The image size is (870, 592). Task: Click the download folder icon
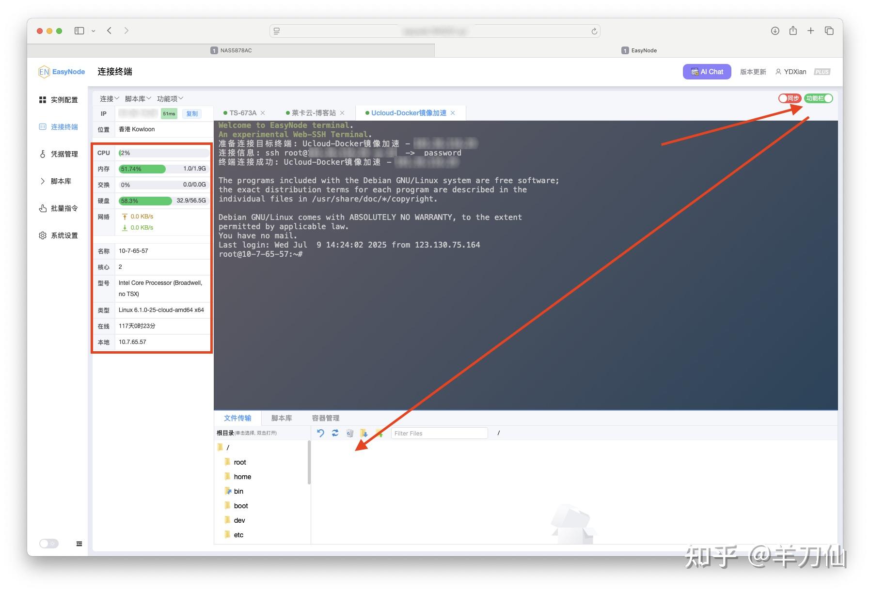coord(364,433)
